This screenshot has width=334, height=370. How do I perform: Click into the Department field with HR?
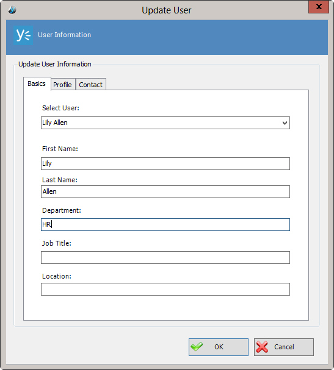point(165,224)
